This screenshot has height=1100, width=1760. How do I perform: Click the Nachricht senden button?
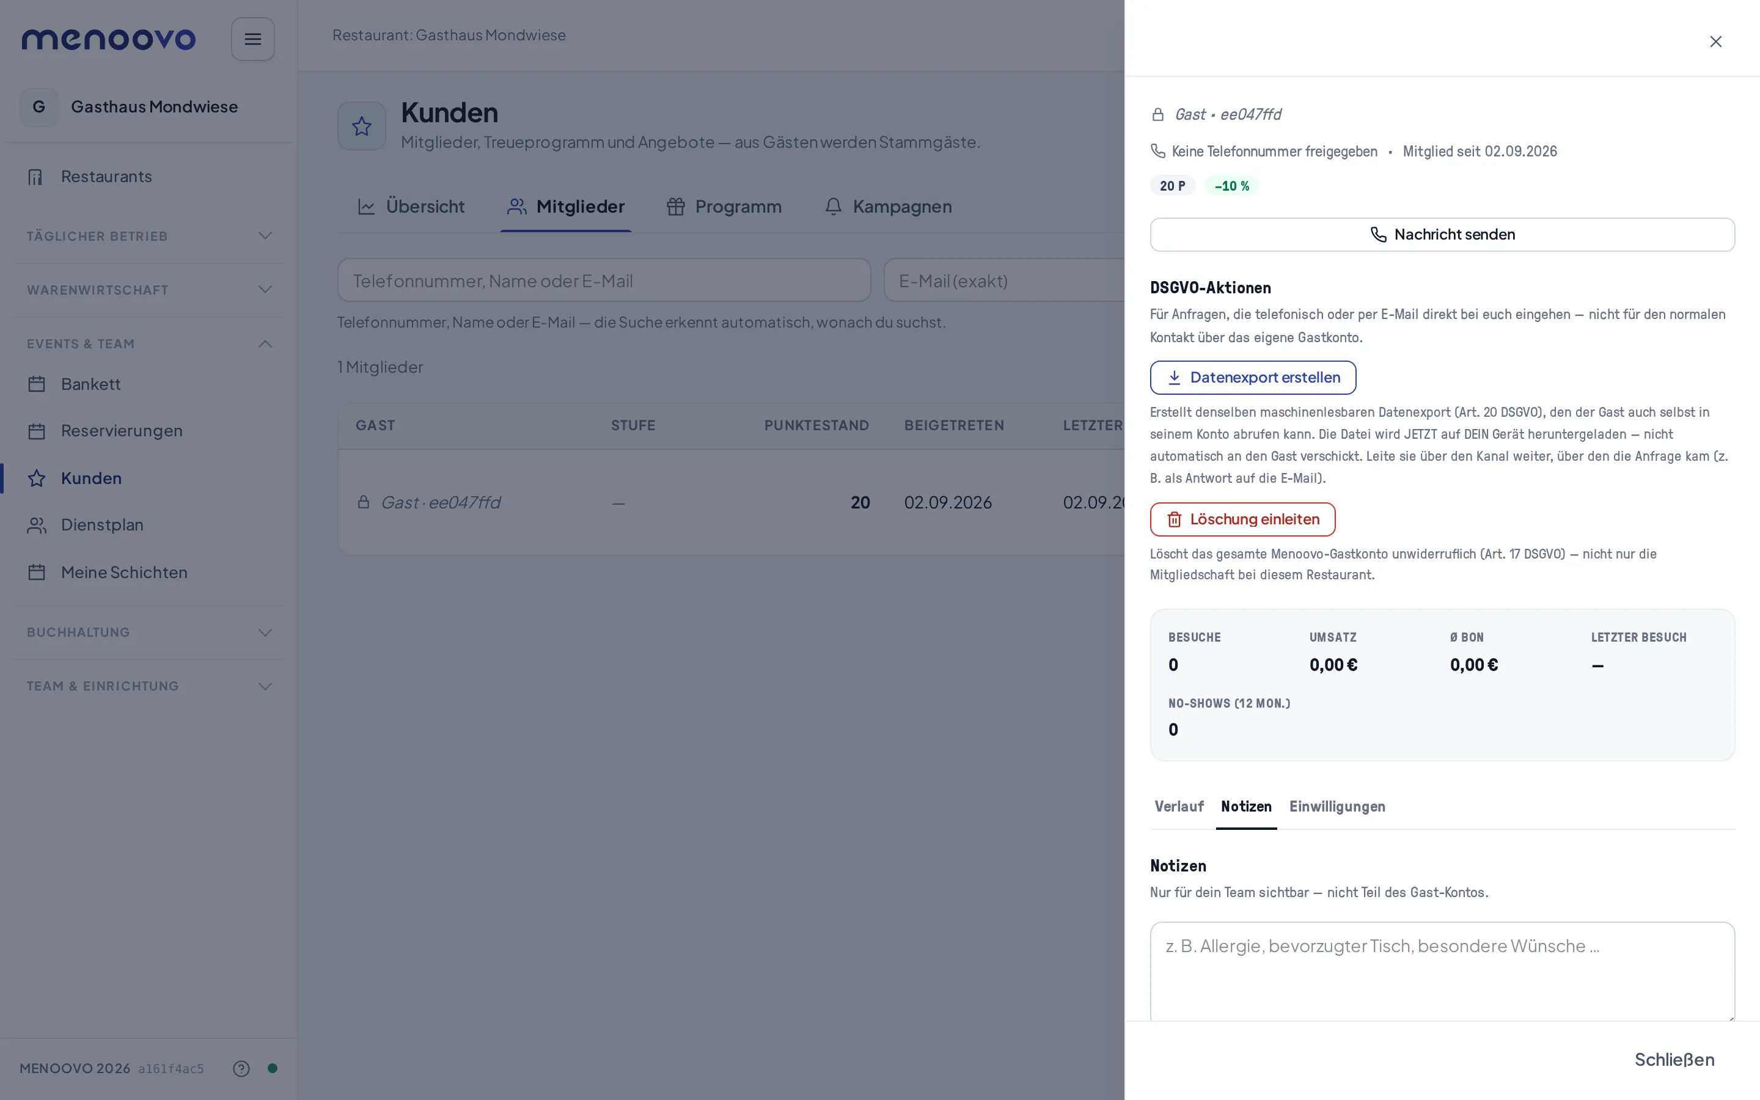tap(1442, 234)
